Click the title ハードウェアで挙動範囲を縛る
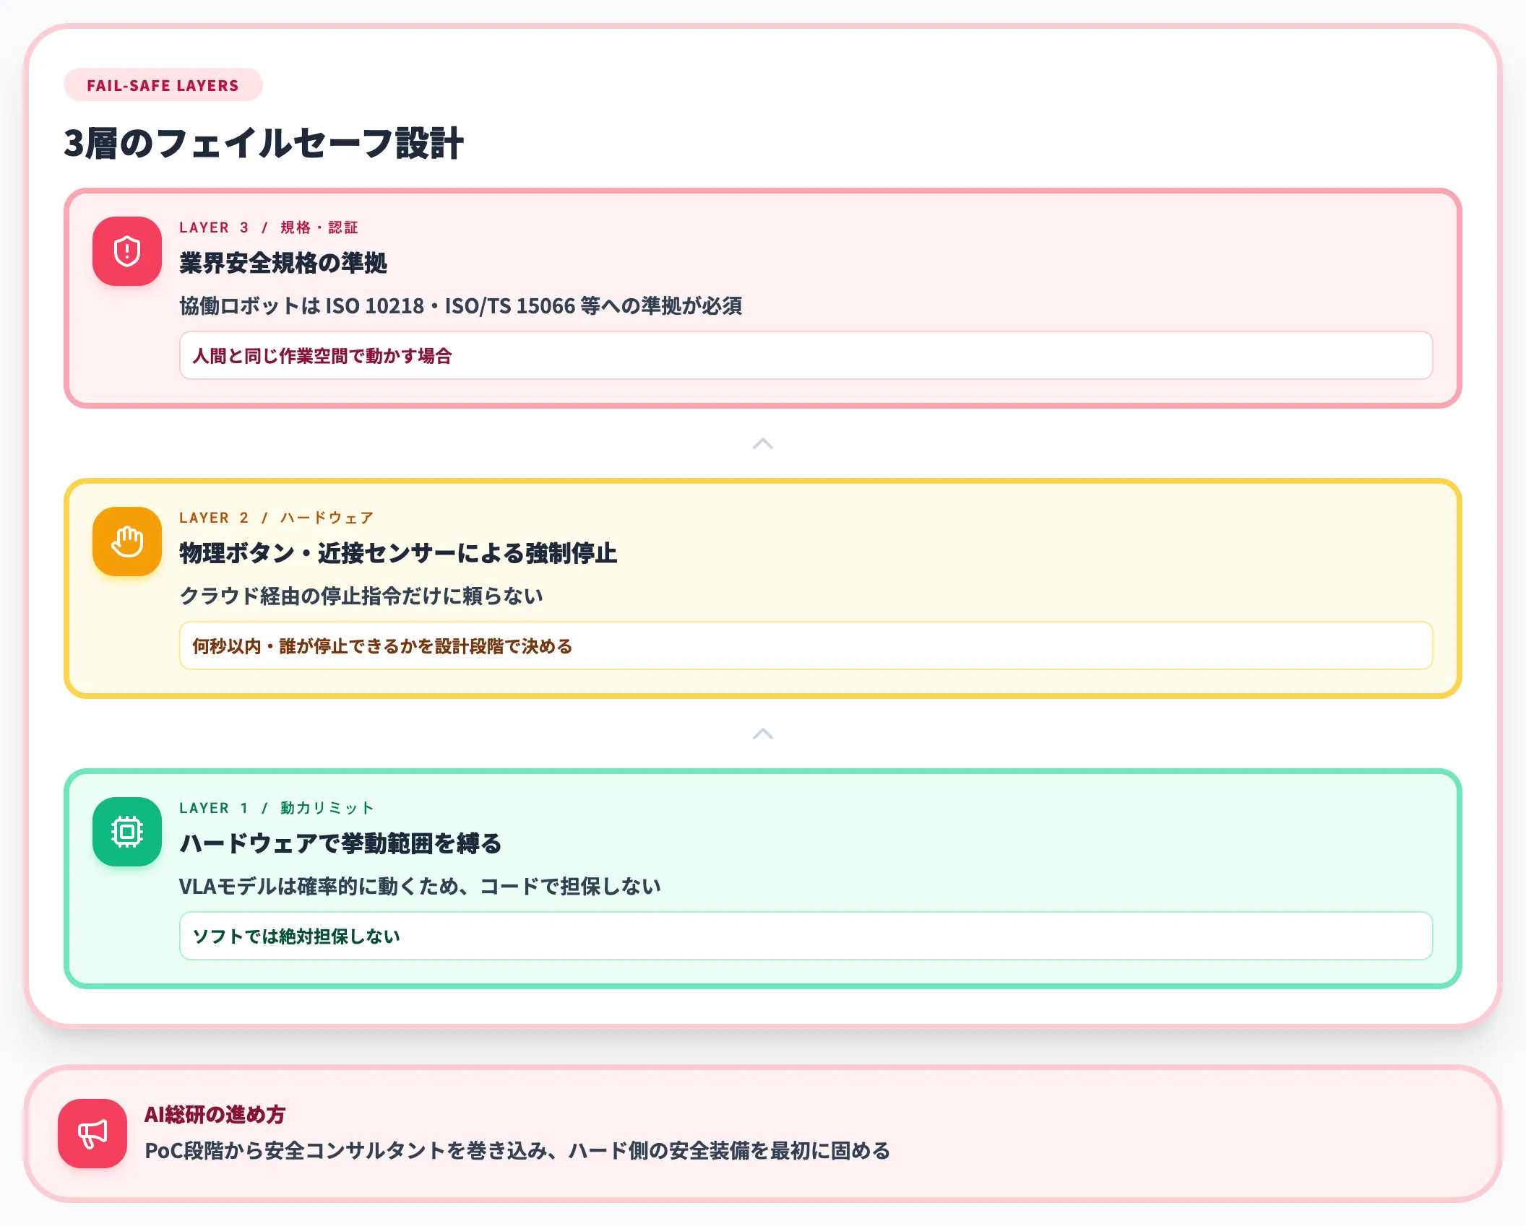The image size is (1526, 1226). [x=340, y=843]
